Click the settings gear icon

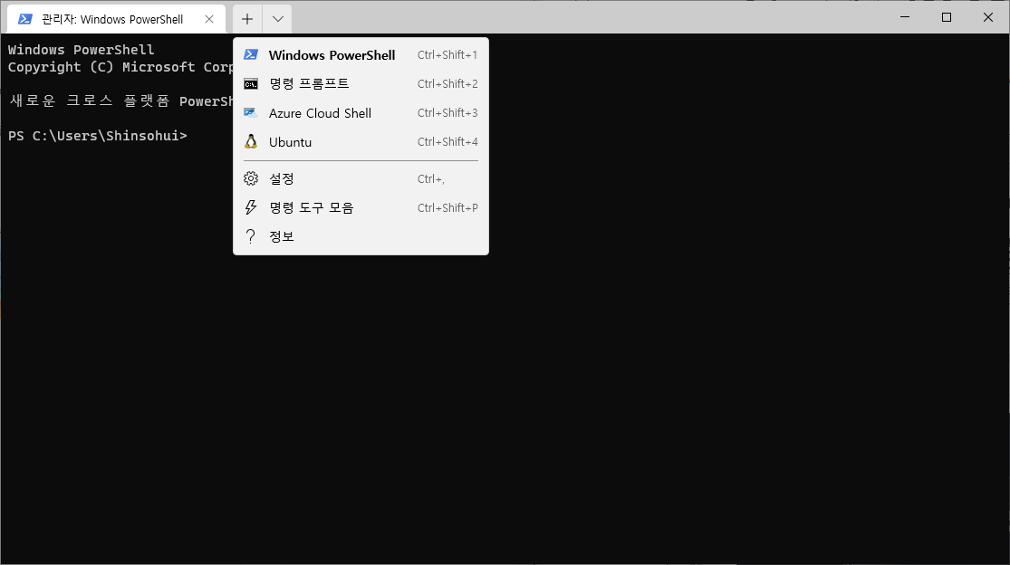[251, 178]
